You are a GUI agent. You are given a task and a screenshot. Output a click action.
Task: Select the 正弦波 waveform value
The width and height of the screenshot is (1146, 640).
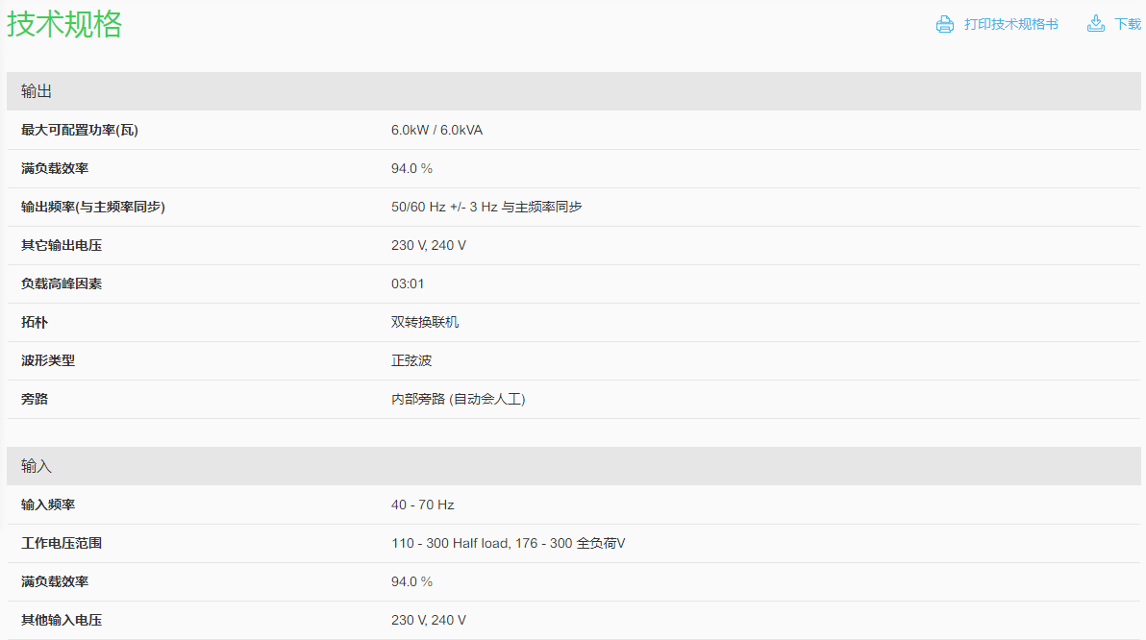pos(411,360)
